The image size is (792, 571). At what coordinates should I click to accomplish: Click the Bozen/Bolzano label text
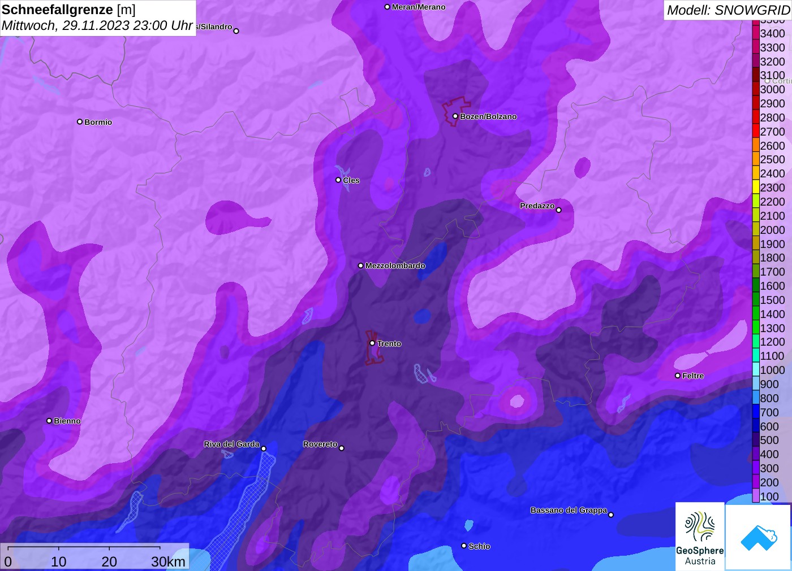488,116
